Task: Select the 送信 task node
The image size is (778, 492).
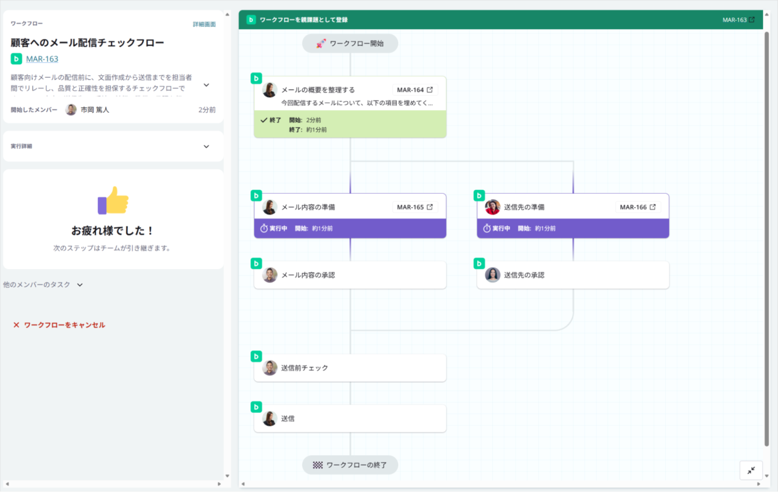Action: 350,419
